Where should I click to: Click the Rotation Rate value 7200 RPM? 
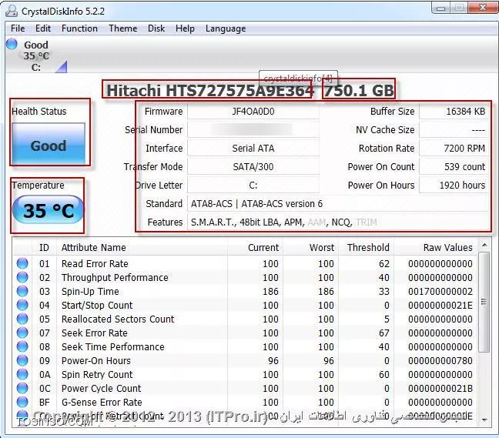coord(454,149)
